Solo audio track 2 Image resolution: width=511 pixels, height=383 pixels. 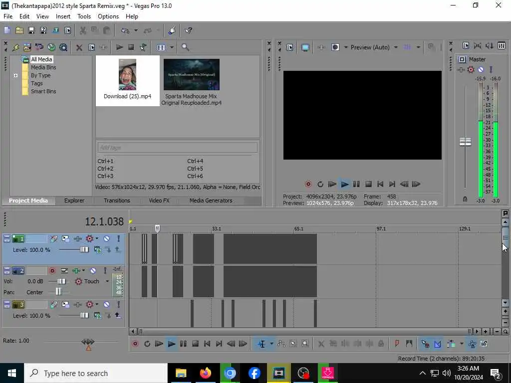tap(105, 271)
